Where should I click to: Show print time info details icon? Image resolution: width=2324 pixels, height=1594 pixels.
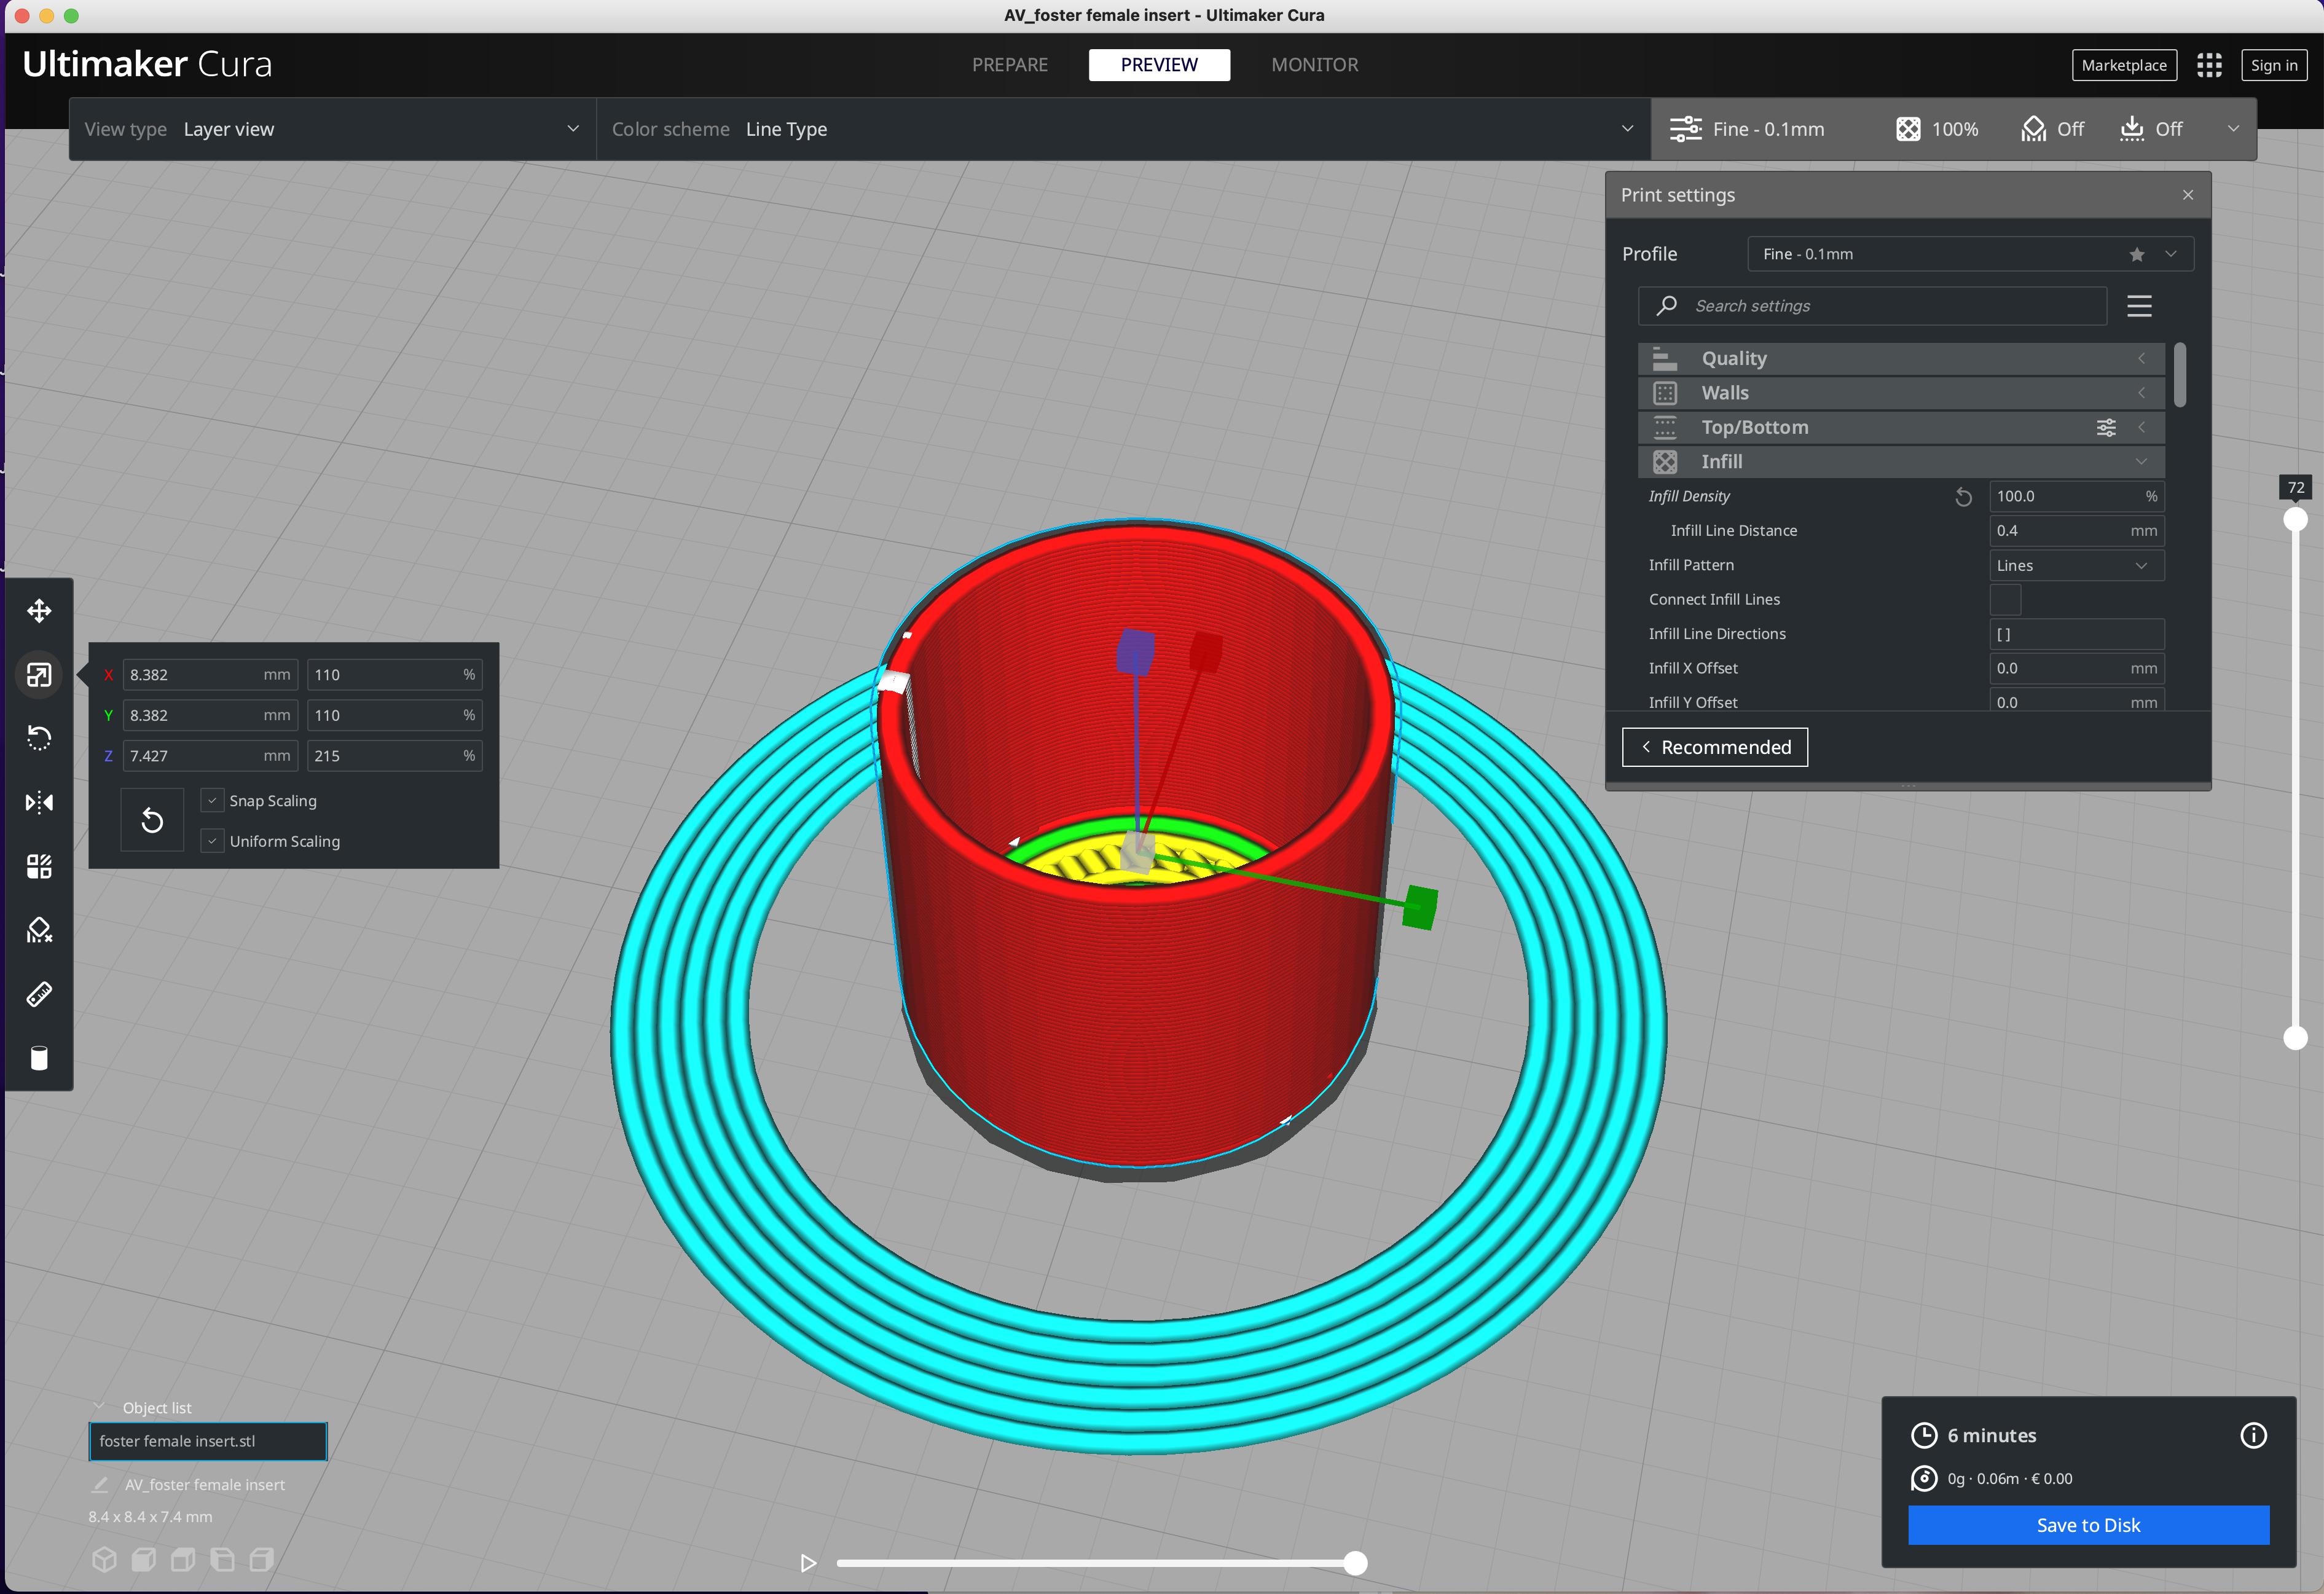coord(2253,1436)
